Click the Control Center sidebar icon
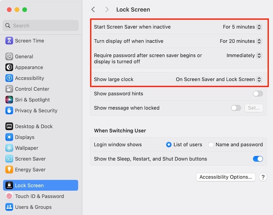The image size is (273, 215). (x=9, y=89)
